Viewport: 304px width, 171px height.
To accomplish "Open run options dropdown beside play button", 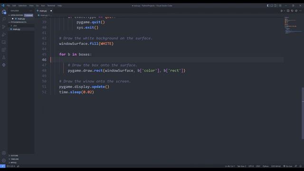I will (285, 11).
